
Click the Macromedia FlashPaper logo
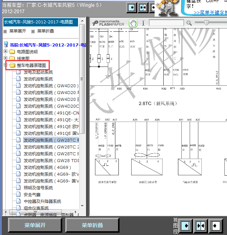click(x=108, y=23)
